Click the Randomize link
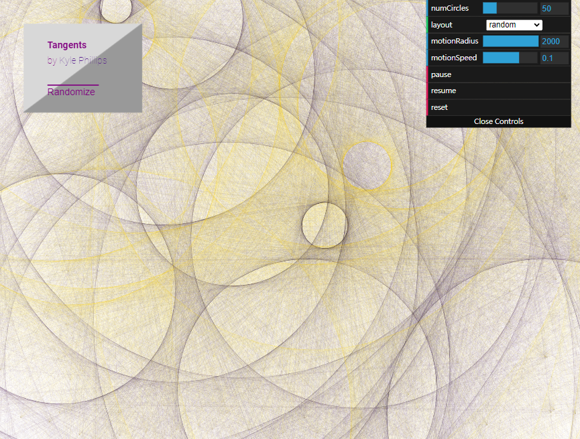 [x=71, y=92]
